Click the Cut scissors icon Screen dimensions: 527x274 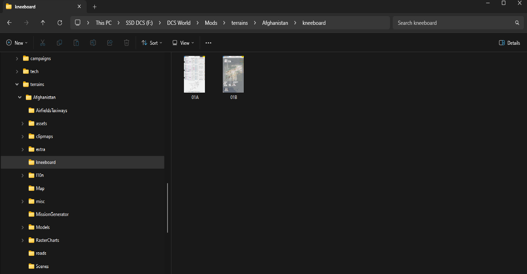click(43, 43)
